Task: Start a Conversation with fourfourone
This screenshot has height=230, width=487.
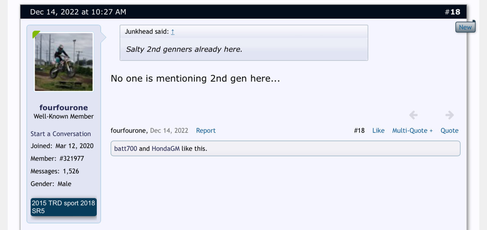Action: (x=61, y=134)
